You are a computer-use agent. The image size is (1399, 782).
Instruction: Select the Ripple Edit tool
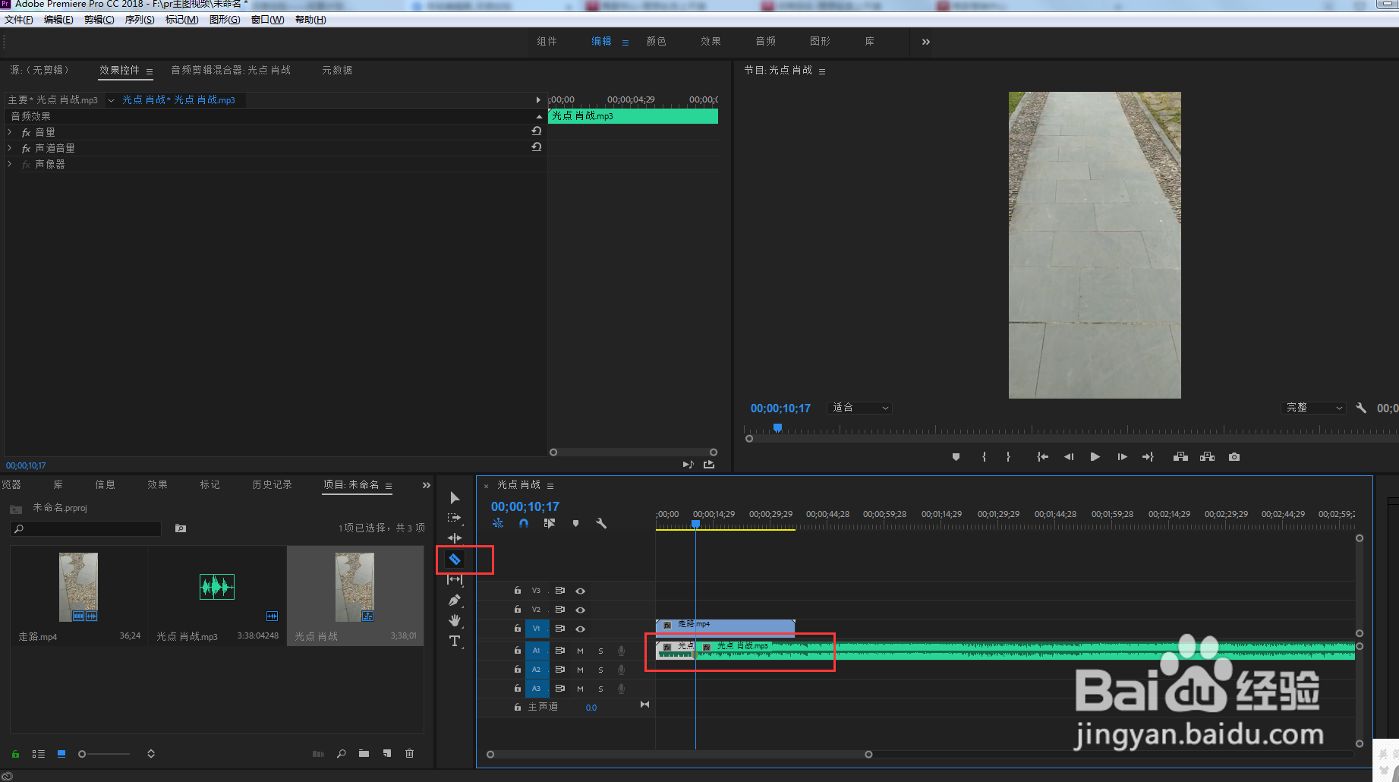[455, 538]
